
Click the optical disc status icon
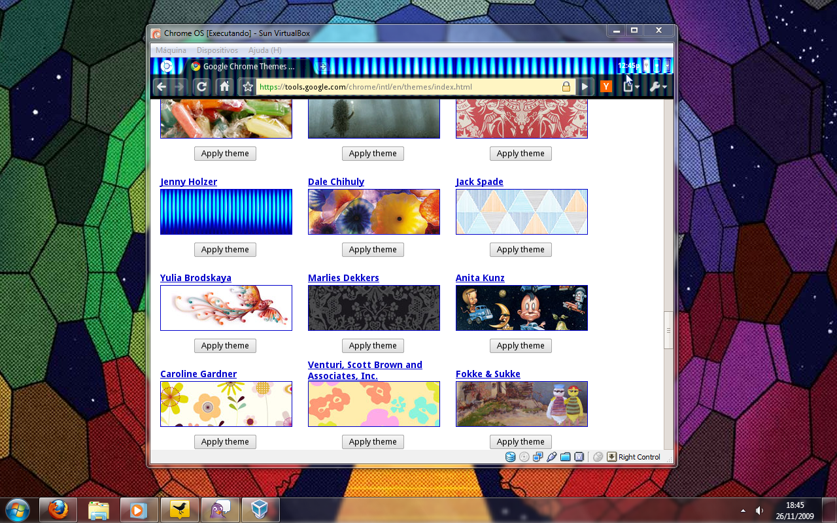[524, 457]
